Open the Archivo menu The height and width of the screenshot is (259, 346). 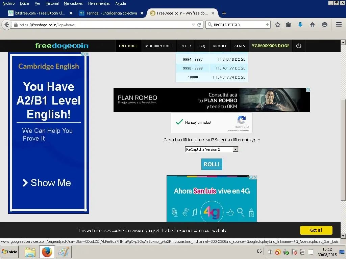8,3
